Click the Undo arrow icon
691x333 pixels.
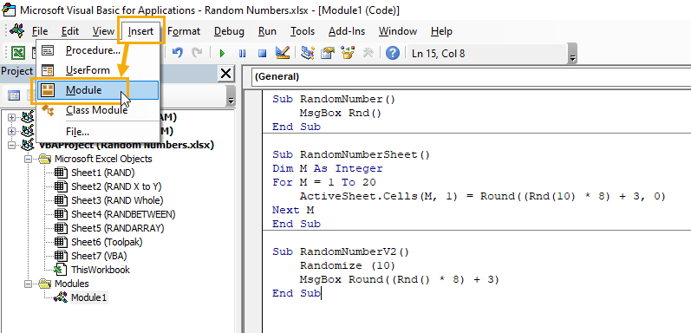[x=177, y=53]
